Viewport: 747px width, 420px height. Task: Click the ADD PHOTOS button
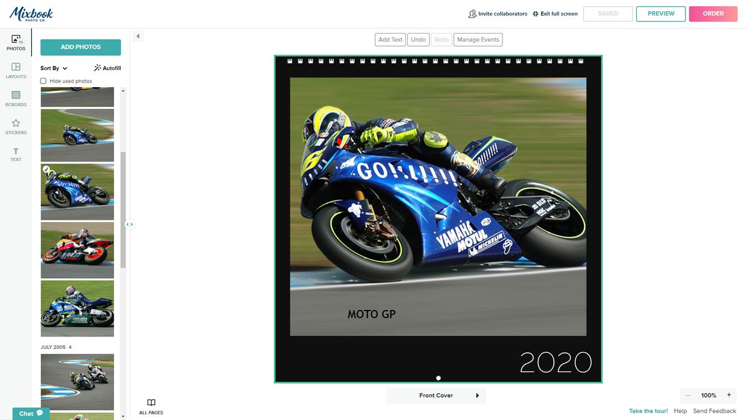tap(80, 47)
